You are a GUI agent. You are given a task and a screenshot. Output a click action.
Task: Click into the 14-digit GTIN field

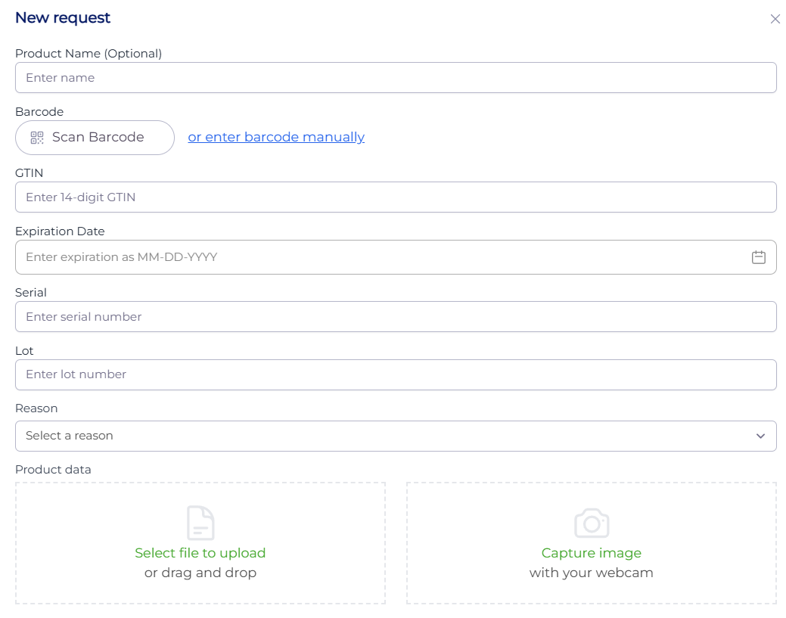(x=395, y=197)
